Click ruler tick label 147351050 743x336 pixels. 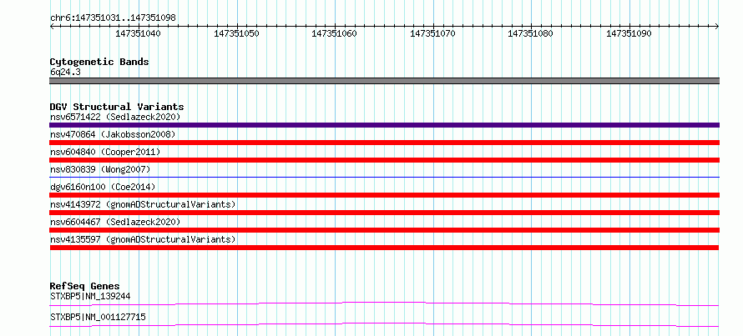point(236,33)
